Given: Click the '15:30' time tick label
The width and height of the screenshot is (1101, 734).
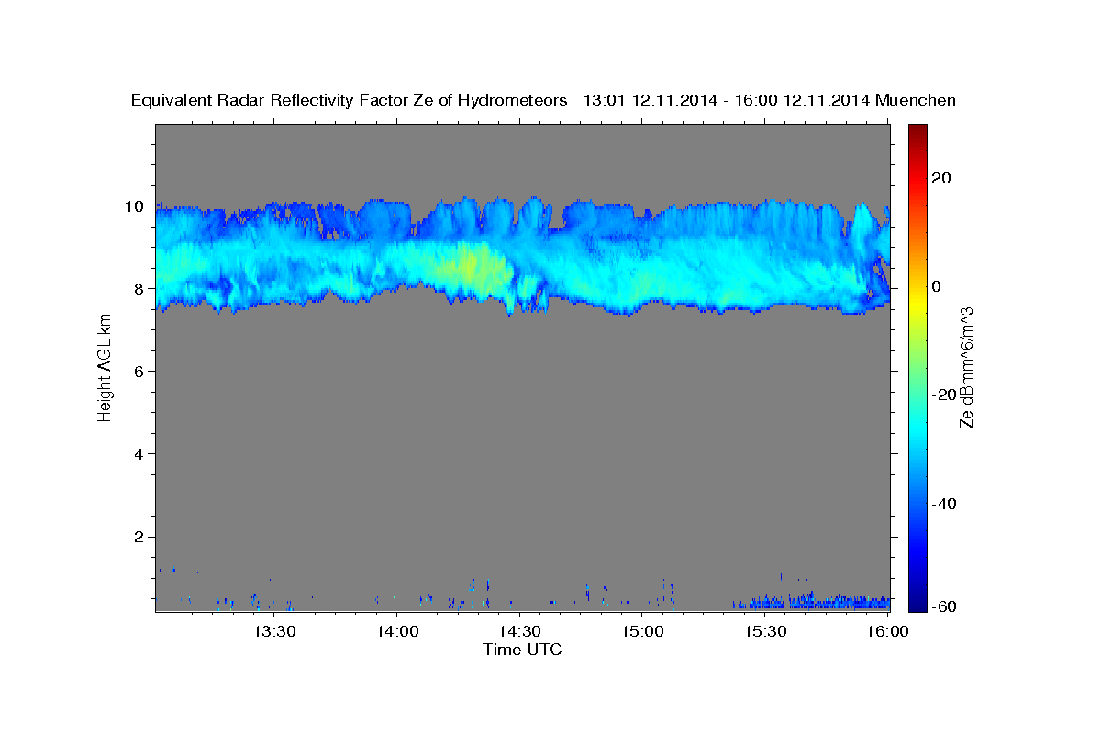Looking at the screenshot, I should tap(763, 632).
